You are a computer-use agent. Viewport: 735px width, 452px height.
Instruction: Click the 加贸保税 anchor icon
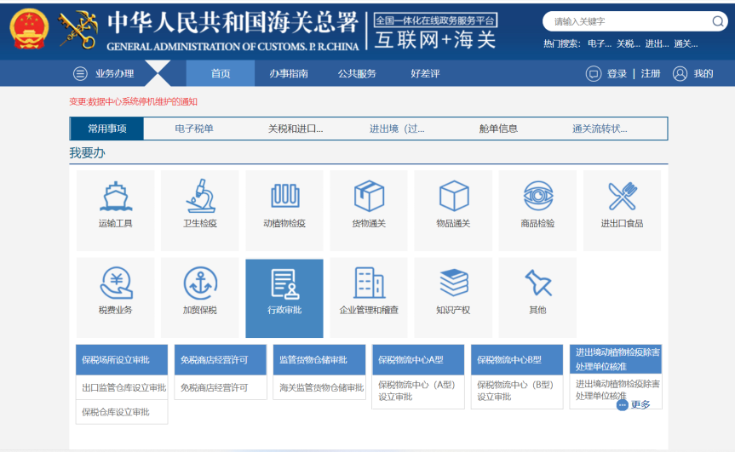tap(200, 283)
